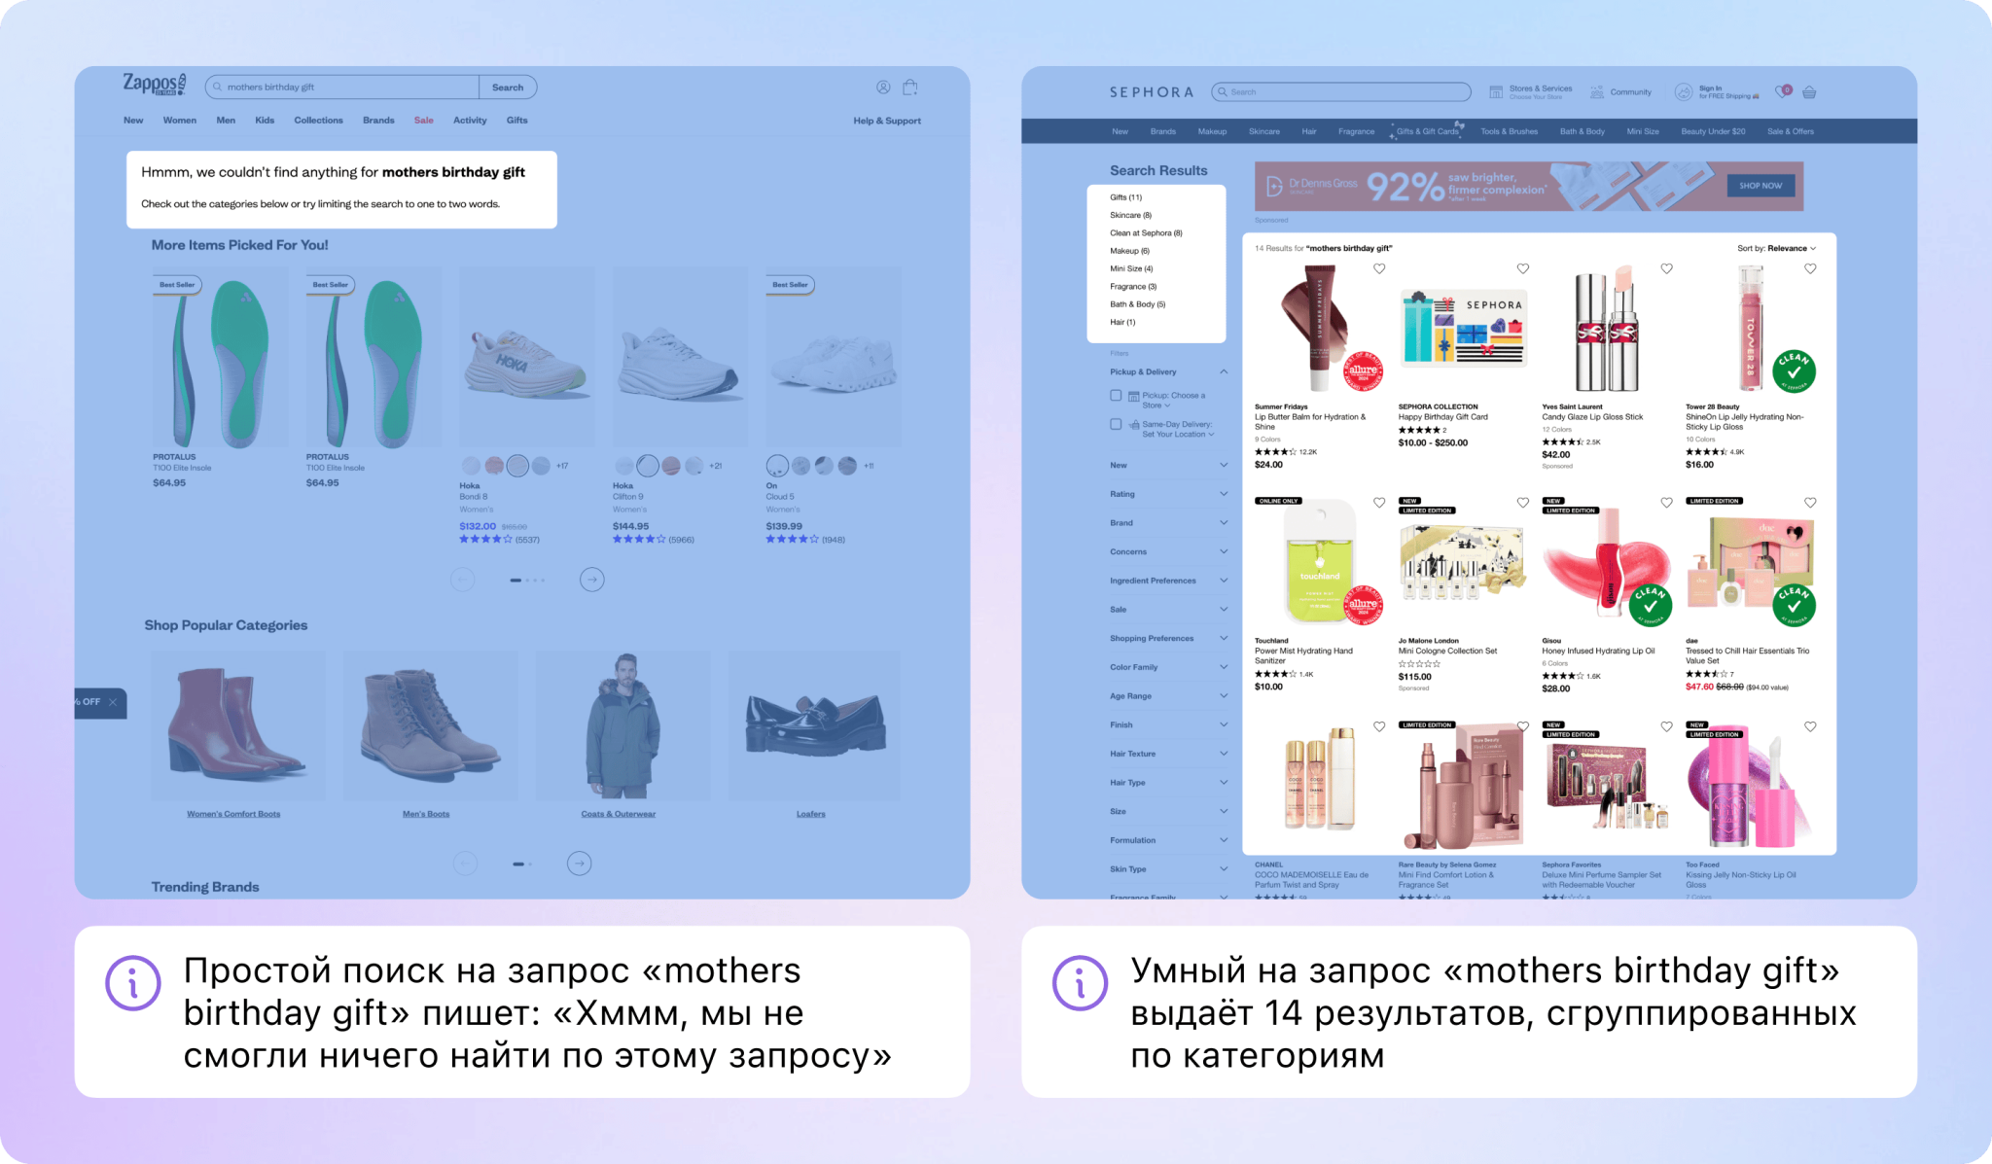The height and width of the screenshot is (1164, 1992).
Task: Click the Sephora Community icon
Action: [x=1597, y=92]
